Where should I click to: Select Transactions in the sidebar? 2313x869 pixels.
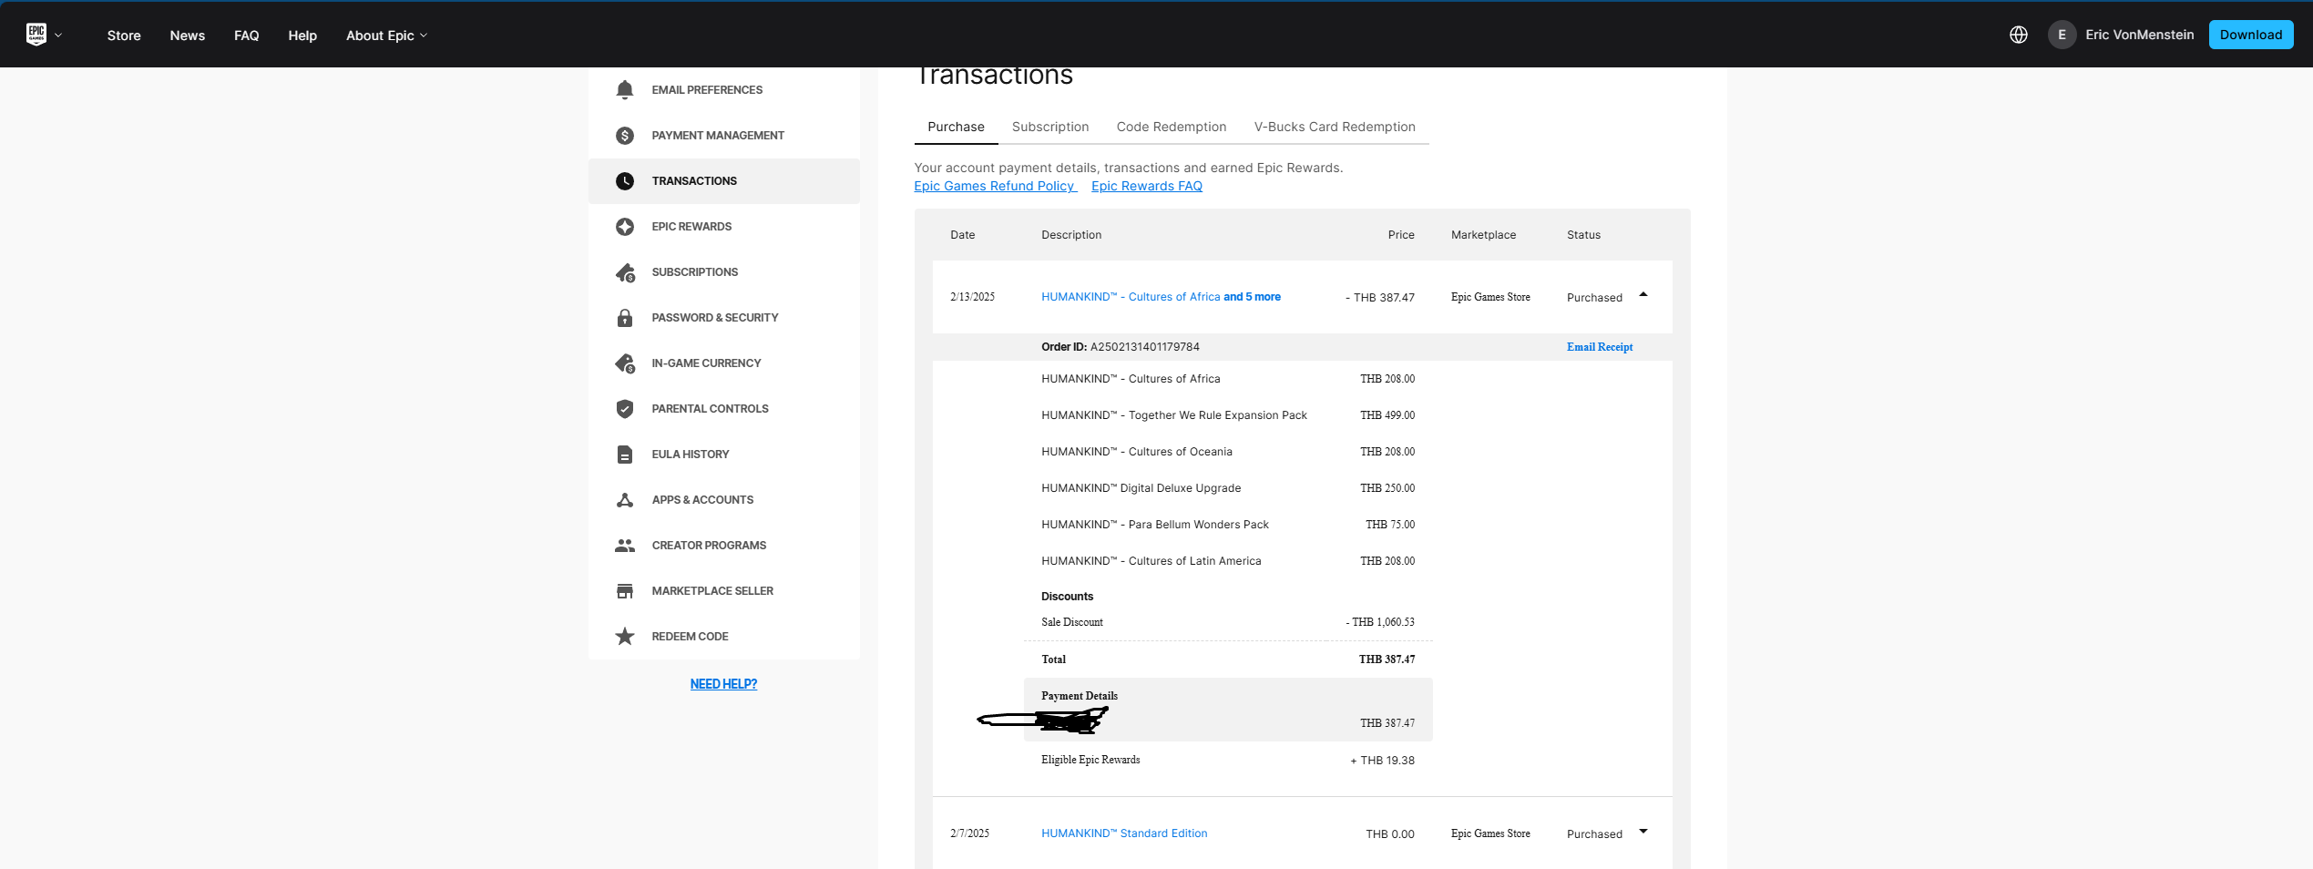(724, 180)
